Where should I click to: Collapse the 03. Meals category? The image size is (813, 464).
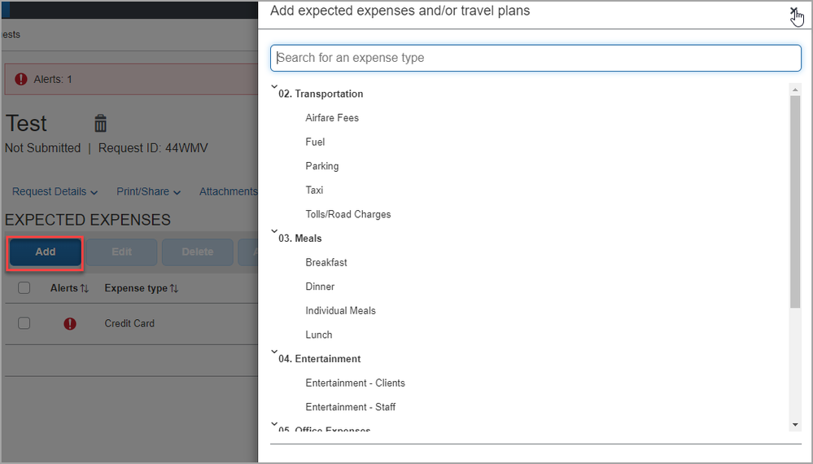(274, 232)
